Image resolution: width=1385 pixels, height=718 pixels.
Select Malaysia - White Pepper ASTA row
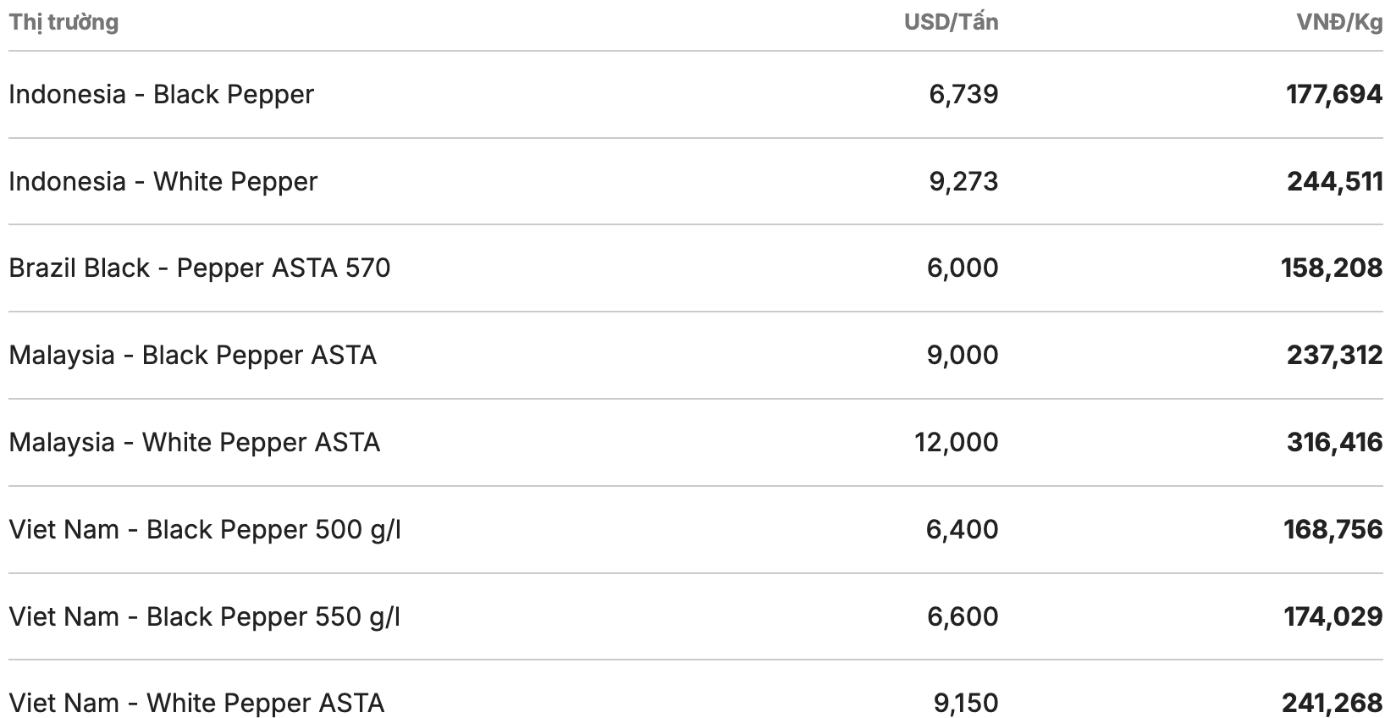click(x=194, y=442)
